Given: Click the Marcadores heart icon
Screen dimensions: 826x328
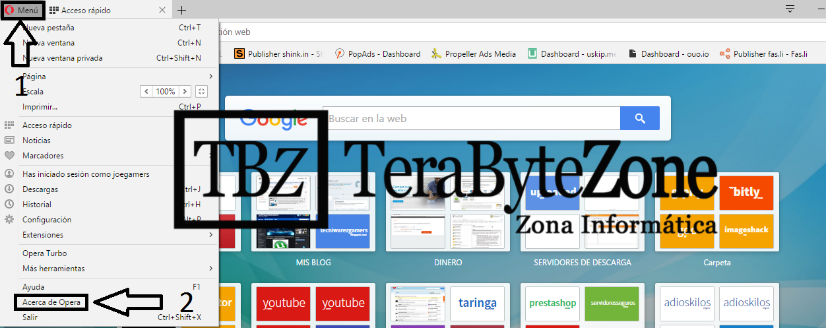Looking at the screenshot, I should [9, 156].
